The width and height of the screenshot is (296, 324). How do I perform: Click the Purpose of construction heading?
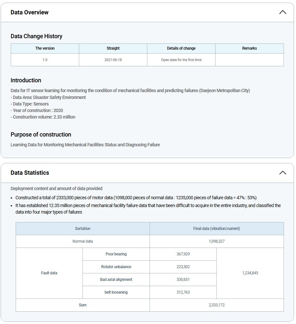41,135
